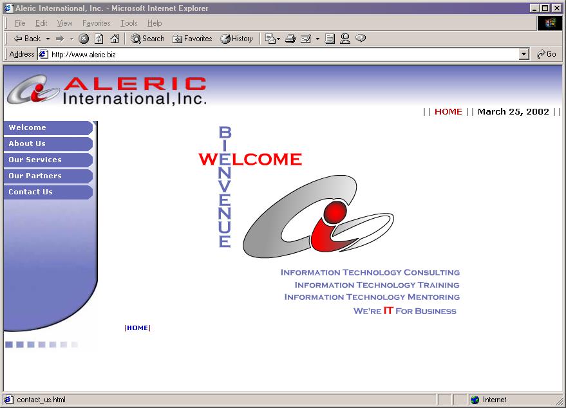Click the Information Technology Consulting text
Screen dimensions: 566x408
click(370, 272)
